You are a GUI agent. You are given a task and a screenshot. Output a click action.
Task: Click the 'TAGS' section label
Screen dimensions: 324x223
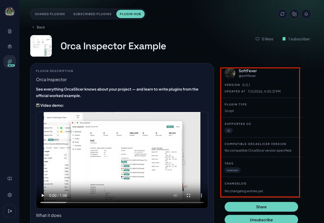tap(229, 163)
